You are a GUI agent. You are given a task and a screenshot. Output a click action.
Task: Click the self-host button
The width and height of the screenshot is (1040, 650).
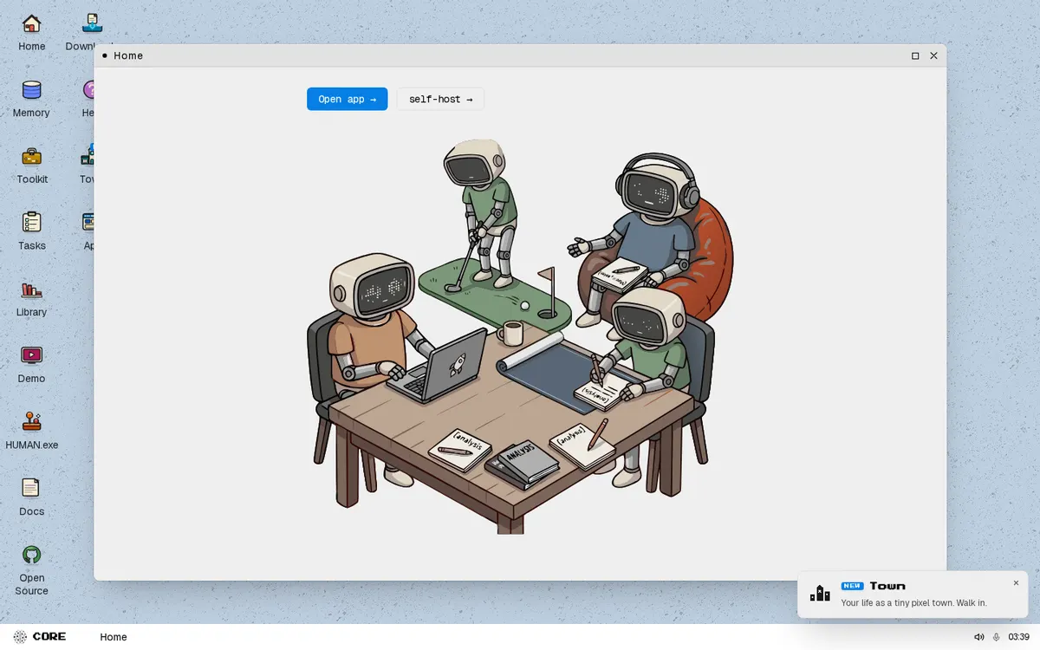coord(440,99)
